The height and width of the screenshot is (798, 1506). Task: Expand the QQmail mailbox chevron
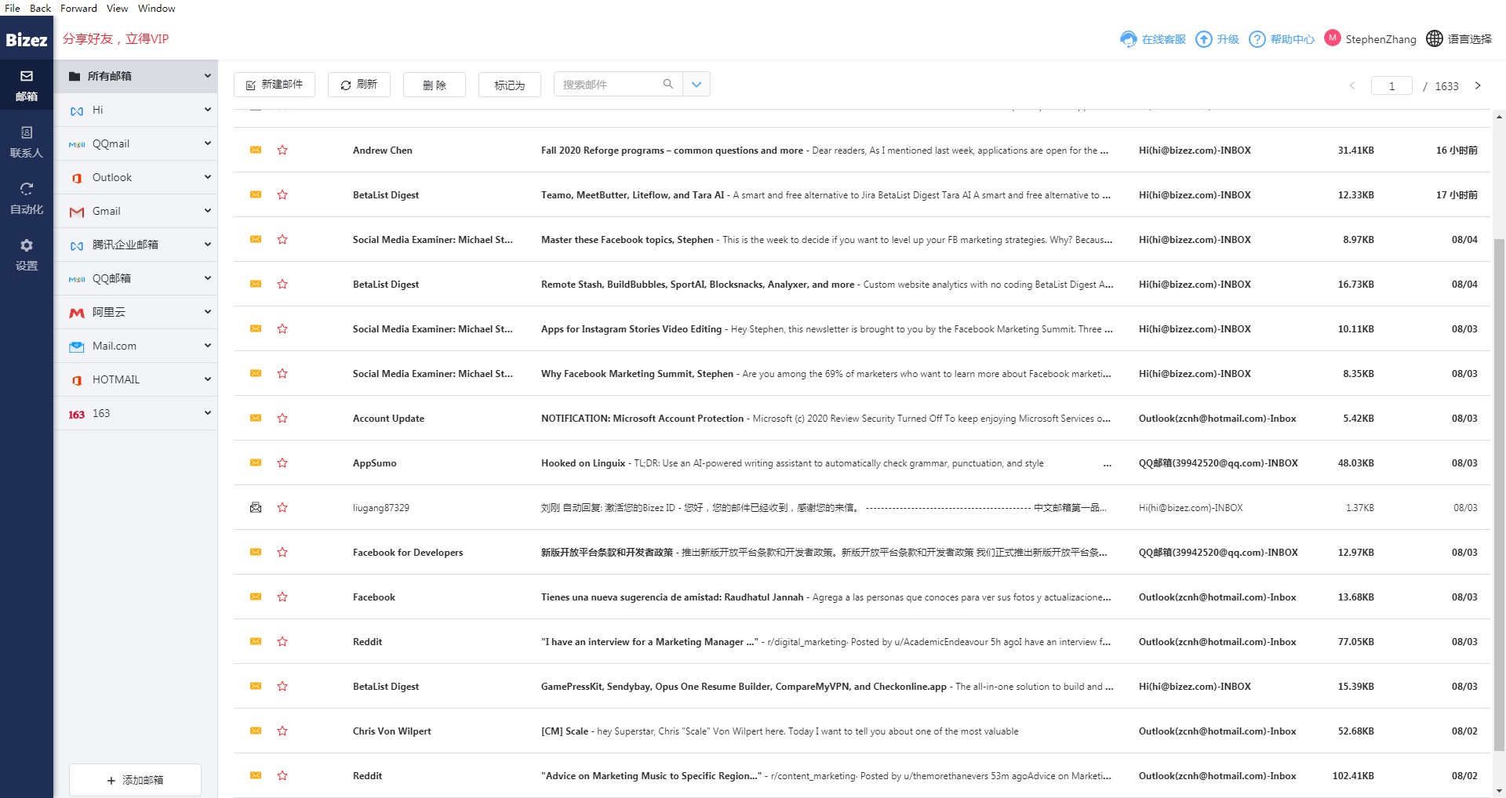[208, 143]
